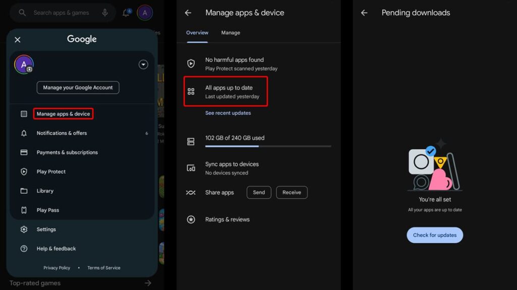Open the notifications bell icon
The image size is (517, 290).
[x=126, y=13]
